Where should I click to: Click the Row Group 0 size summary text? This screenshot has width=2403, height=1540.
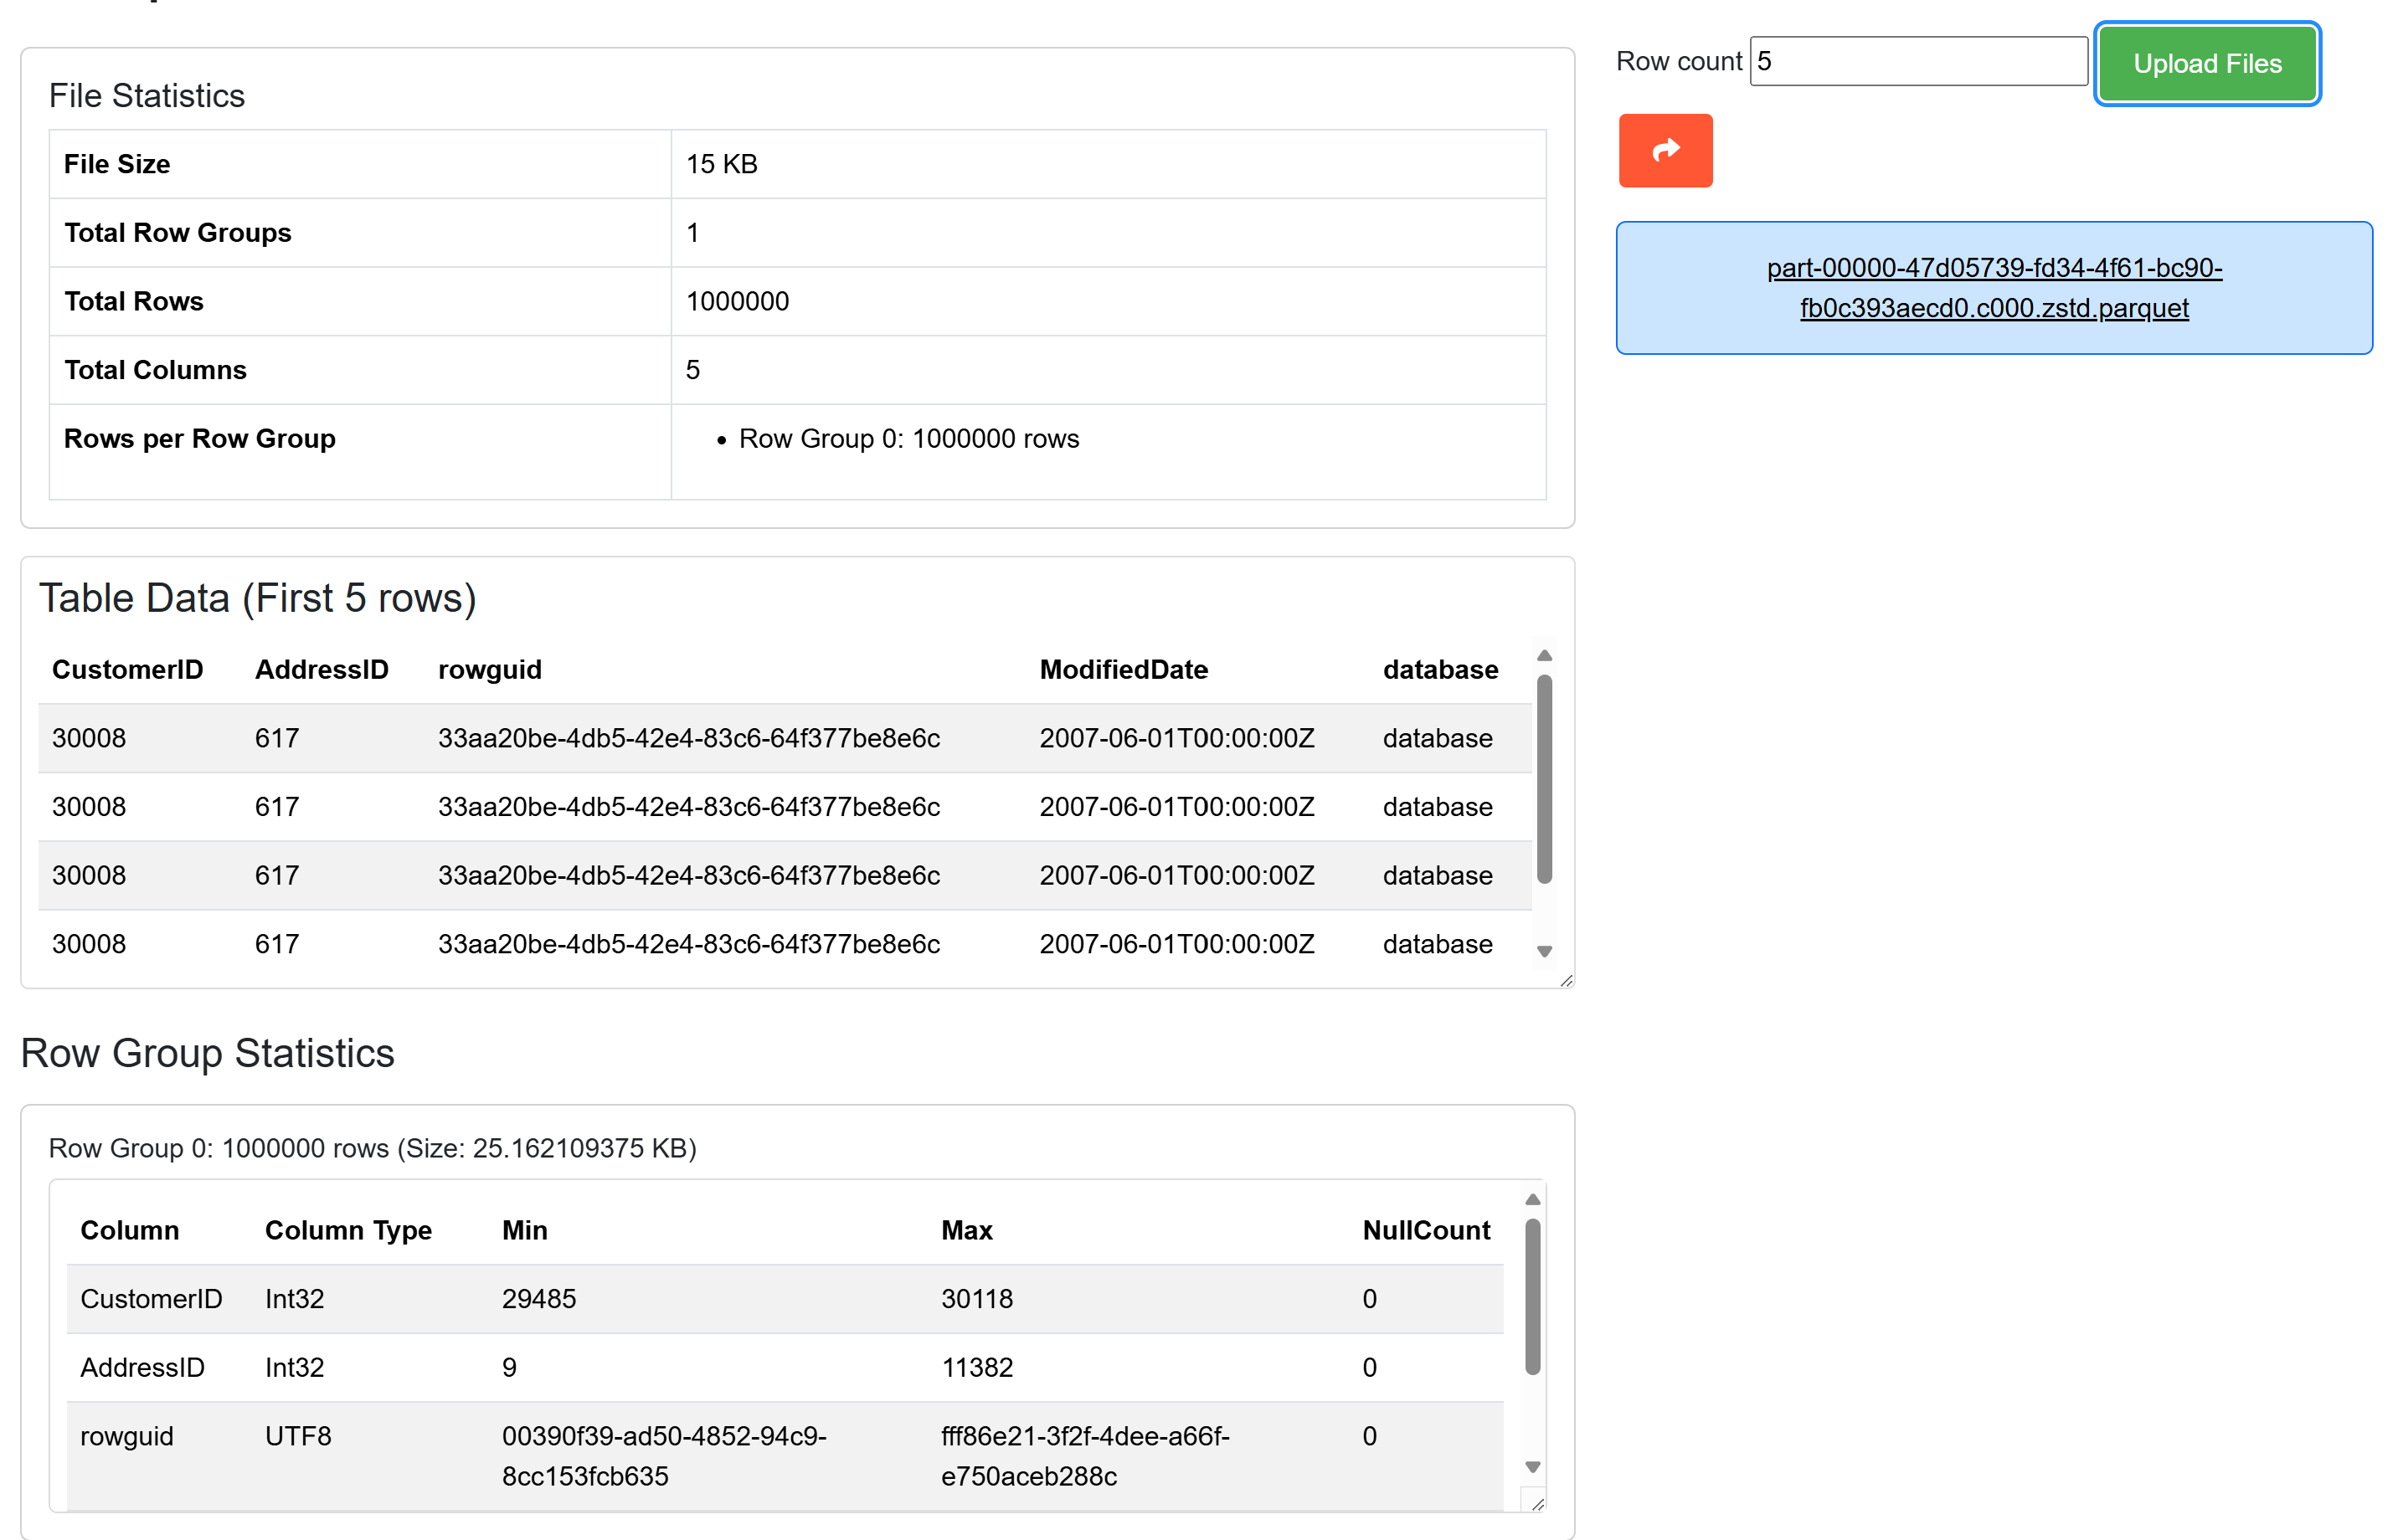[x=372, y=1148]
